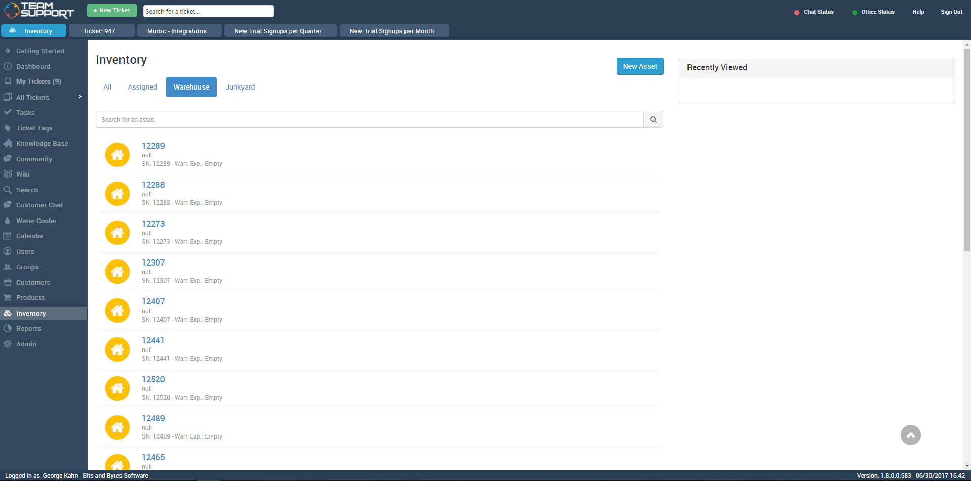Click the vertical page scrollbar
Screen dimensions: 971x481
click(x=967, y=150)
